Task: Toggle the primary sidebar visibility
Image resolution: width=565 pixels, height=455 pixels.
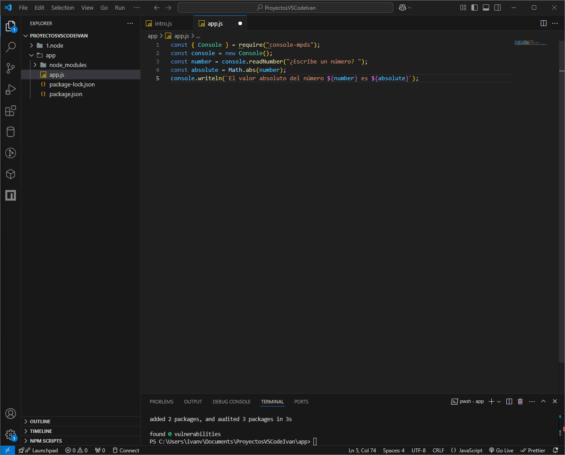Action: pyautogui.click(x=475, y=7)
